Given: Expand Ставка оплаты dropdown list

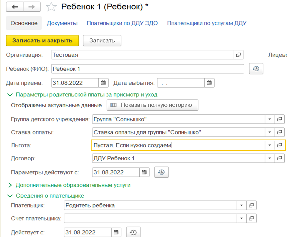Looking at the screenshot, I should click(270, 132).
